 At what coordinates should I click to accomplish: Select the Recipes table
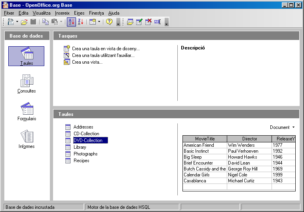(x=82, y=161)
